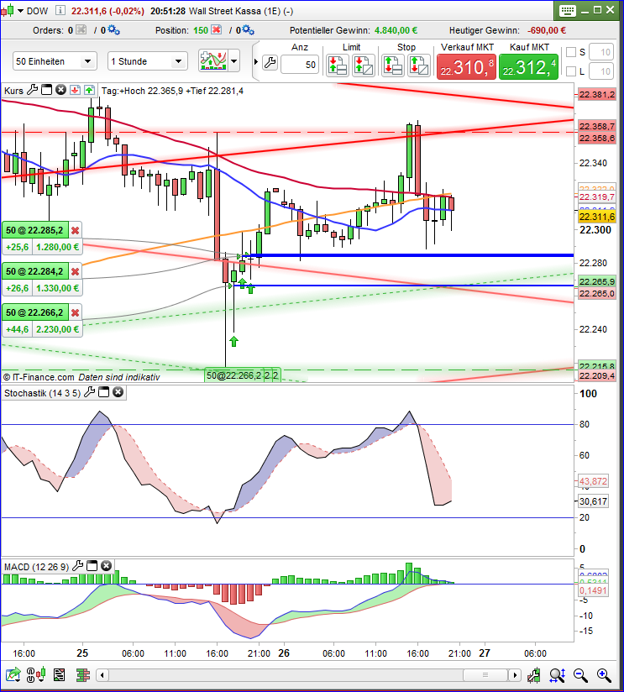This screenshot has width=624, height=692.
Task: Click the Potentieller Gewinn 4.840,00 € value
Action: click(x=396, y=30)
